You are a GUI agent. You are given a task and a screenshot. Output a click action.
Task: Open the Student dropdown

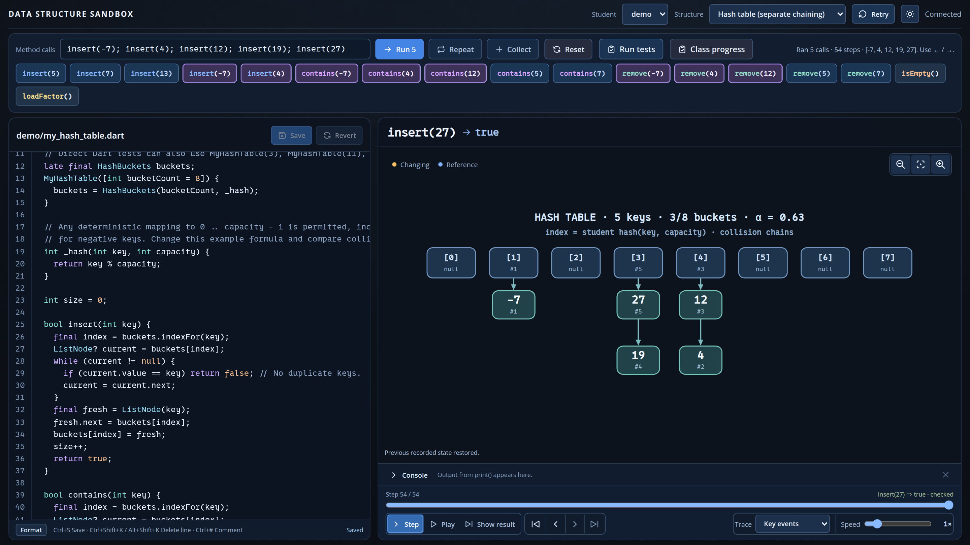click(x=645, y=14)
